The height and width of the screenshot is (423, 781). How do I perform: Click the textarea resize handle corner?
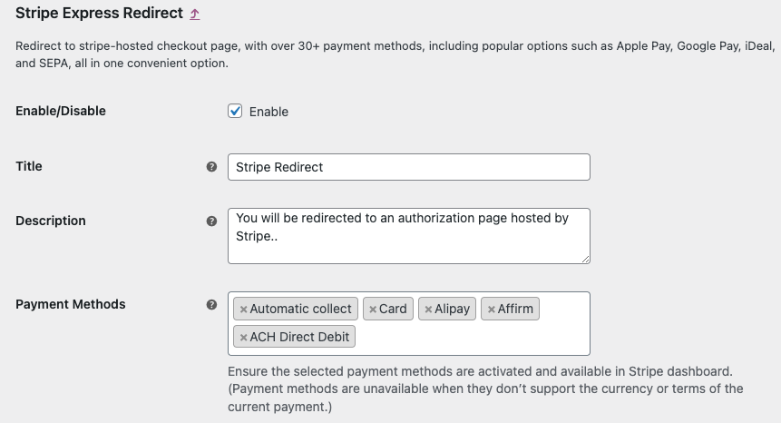click(585, 259)
